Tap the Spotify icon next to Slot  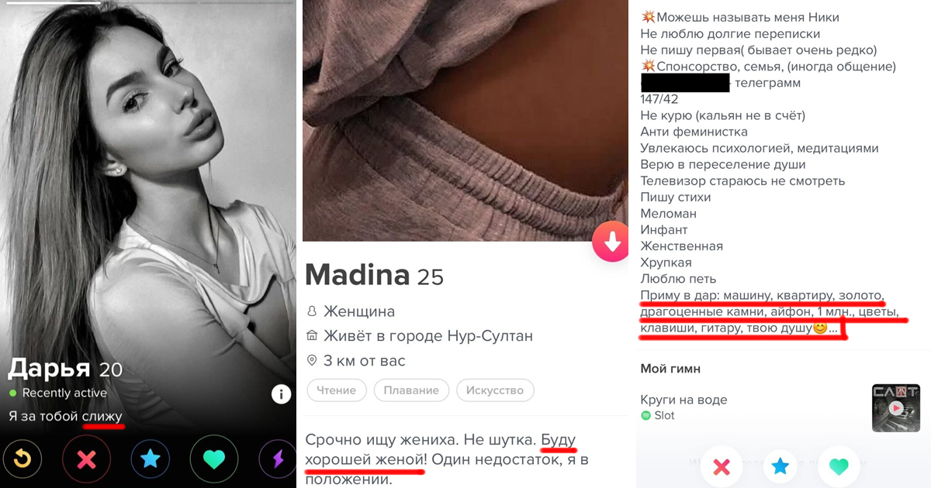coord(646,416)
